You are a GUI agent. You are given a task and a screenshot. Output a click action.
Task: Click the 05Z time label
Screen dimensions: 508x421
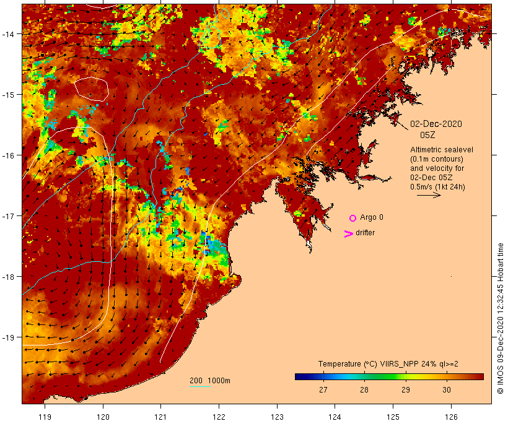pyautogui.click(x=427, y=135)
